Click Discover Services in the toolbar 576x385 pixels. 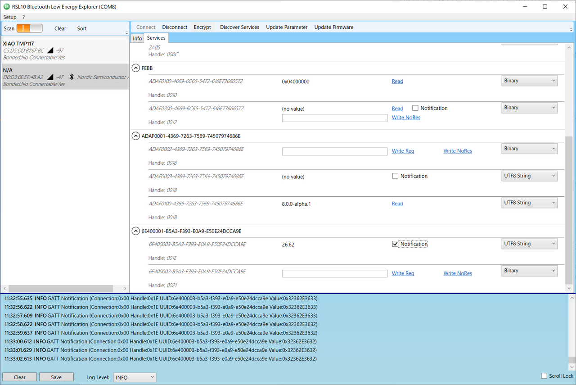pos(239,27)
